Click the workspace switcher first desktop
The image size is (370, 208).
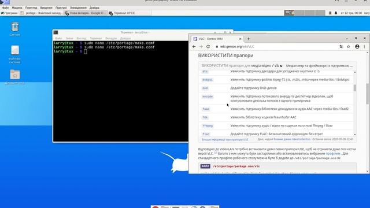(x=289, y=13)
